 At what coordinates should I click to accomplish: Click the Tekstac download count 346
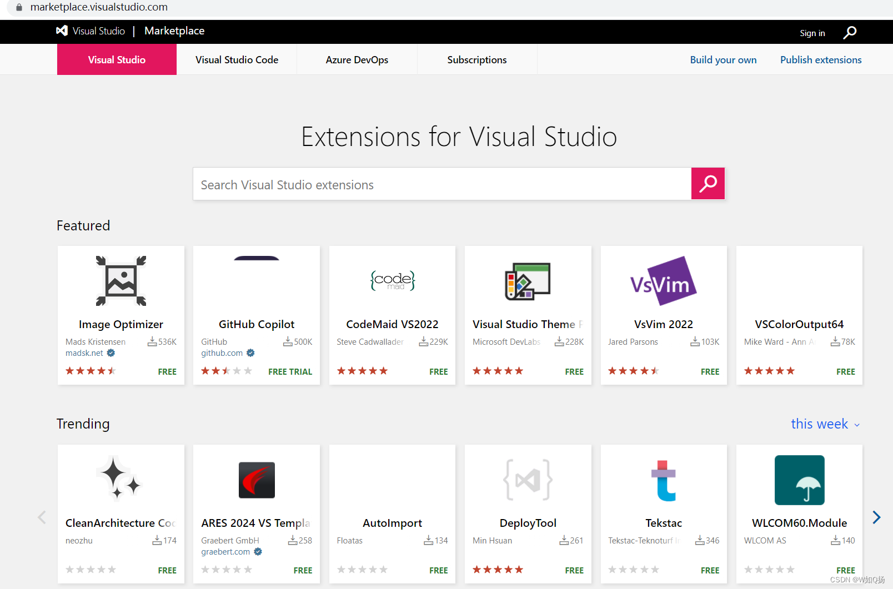pos(713,541)
